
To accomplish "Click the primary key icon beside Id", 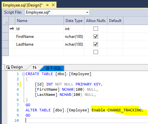I will [12, 28].
